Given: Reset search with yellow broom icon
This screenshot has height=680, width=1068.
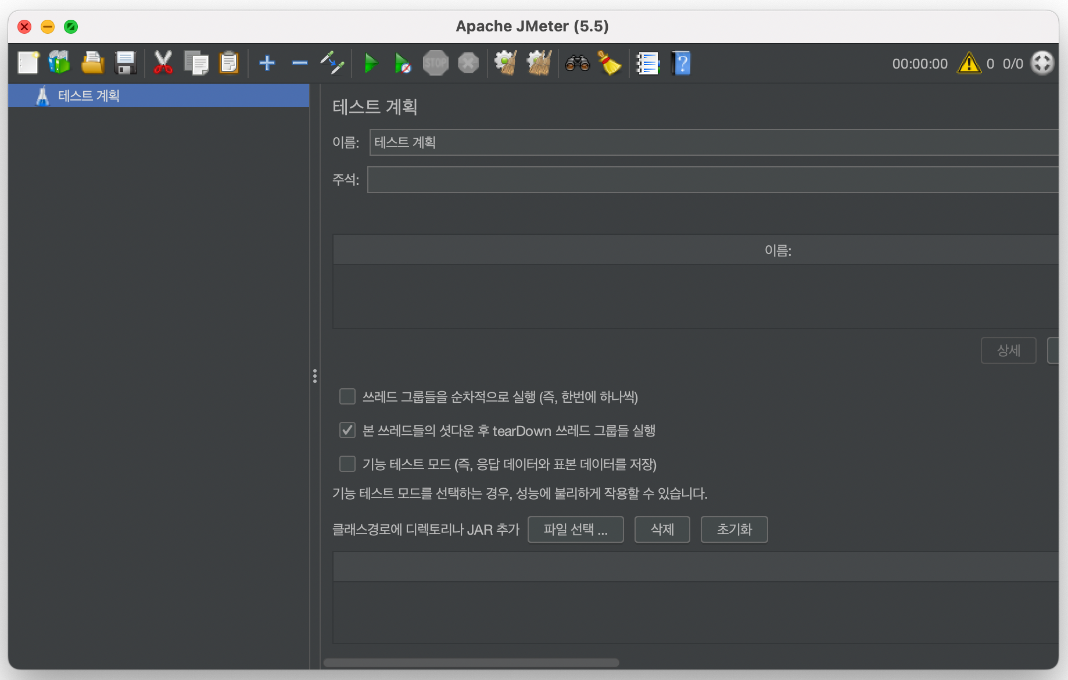Looking at the screenshot, I should pos(609,63).
